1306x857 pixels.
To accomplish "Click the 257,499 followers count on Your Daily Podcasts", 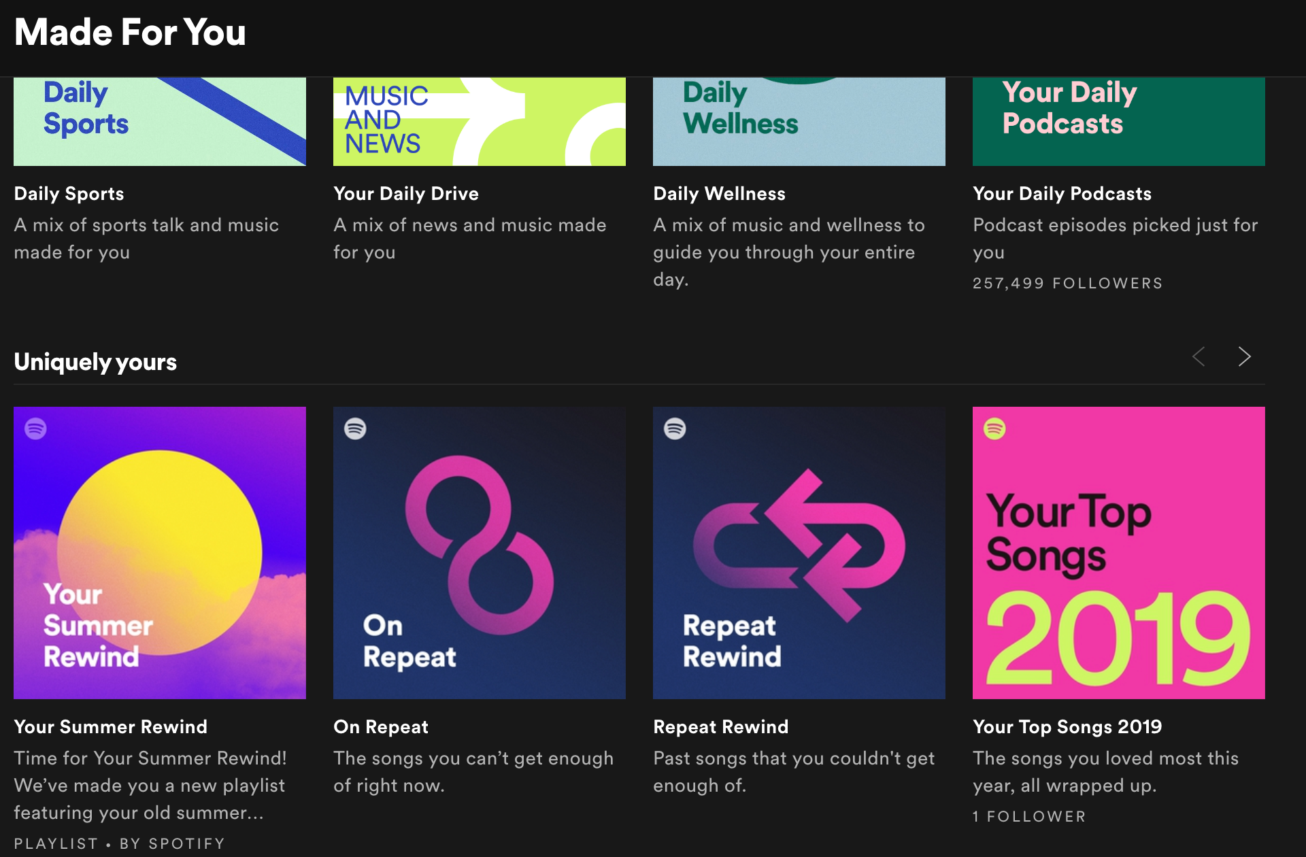I will tap(1067, 283).
